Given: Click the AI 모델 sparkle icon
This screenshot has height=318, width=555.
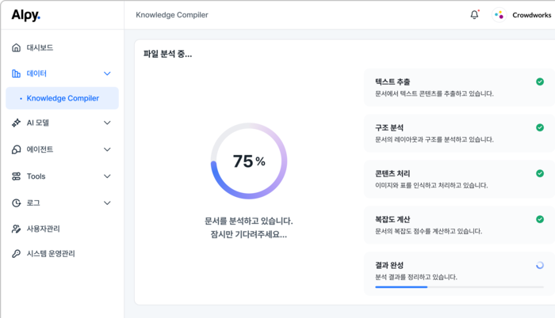Looking at the screenshot, I should [x=17, y=123].
